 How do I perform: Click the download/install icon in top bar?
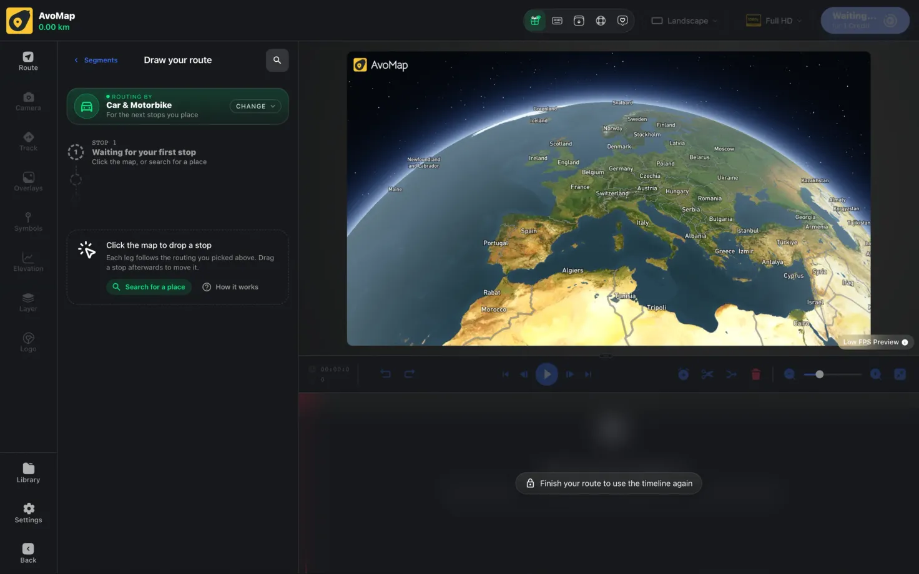click(x=579, y=21)
